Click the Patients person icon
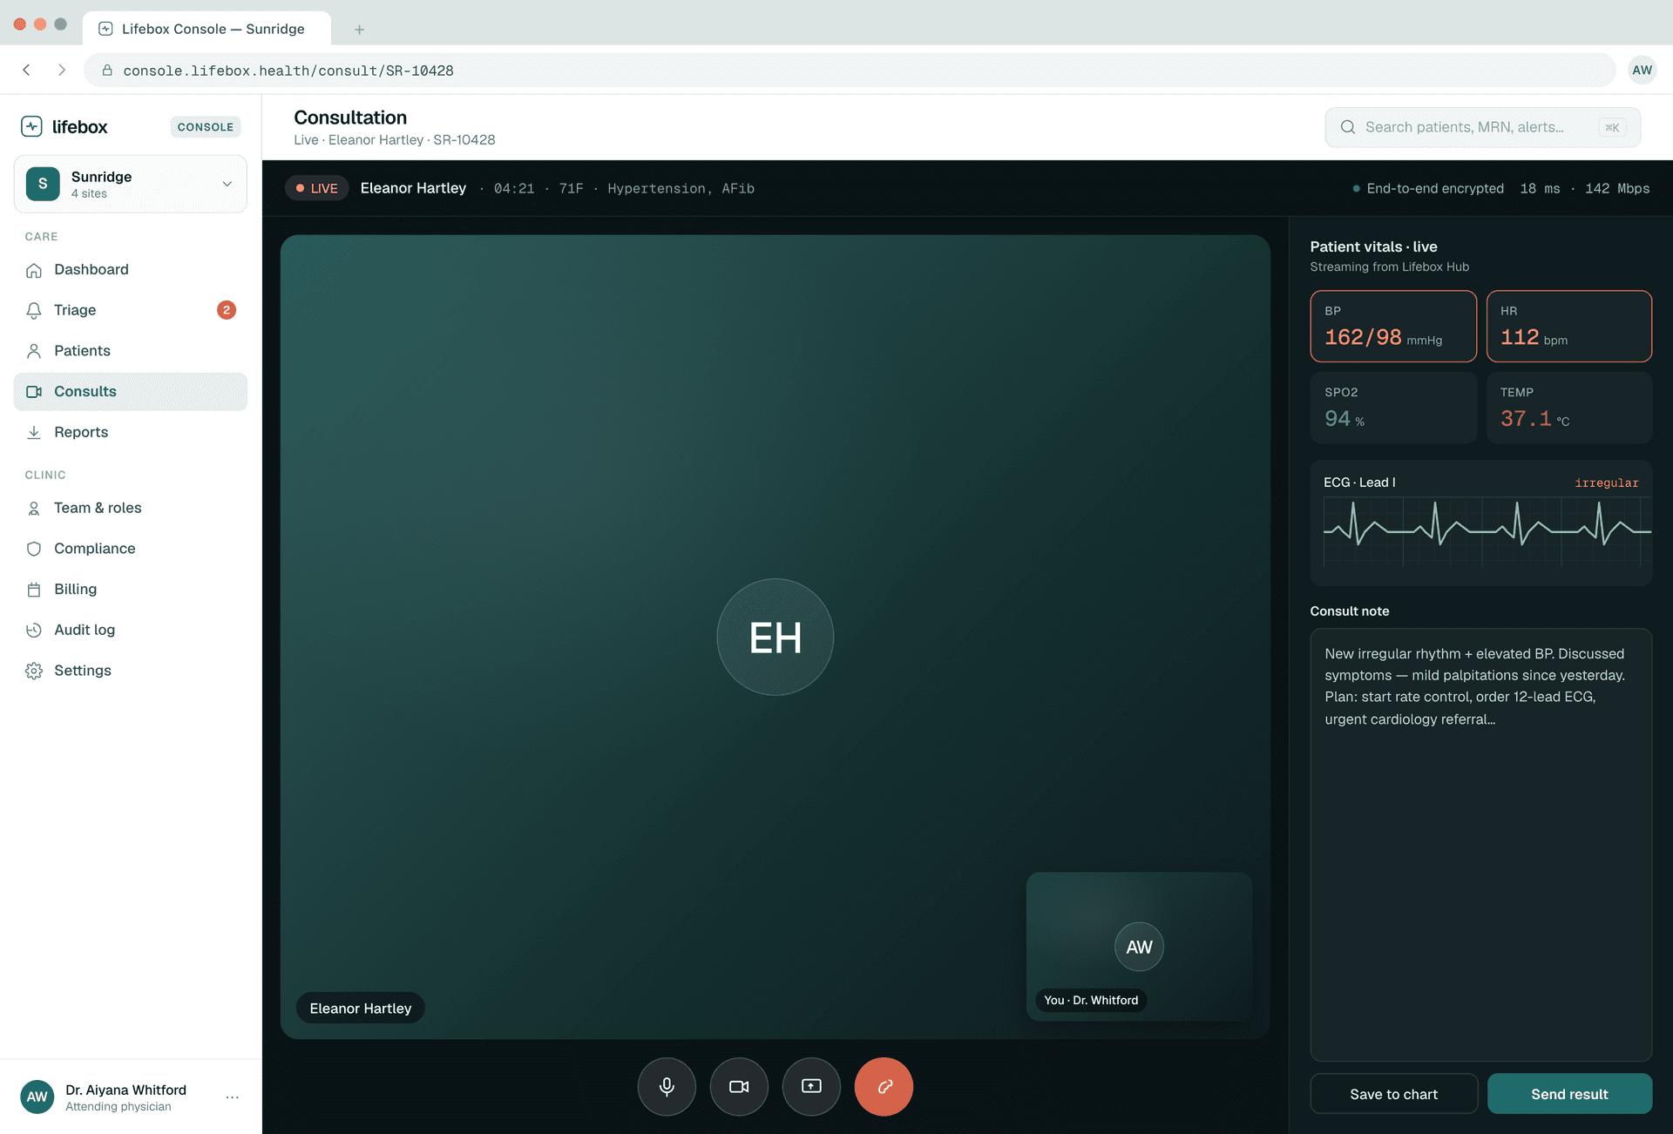Image resolution: width=1673 pixels, height=1134 pixels. [x=34, y=351]
